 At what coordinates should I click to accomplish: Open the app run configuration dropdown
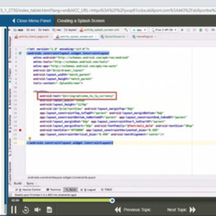[139, 30]
